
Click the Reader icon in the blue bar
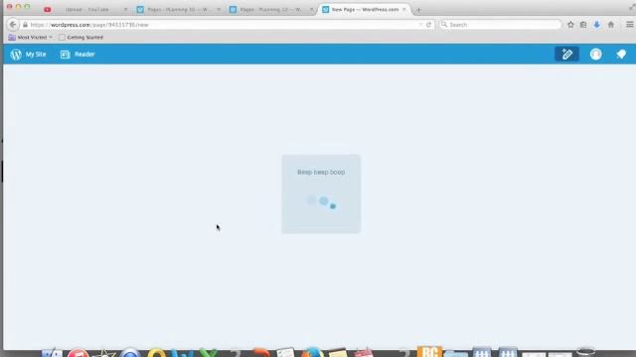65,55
